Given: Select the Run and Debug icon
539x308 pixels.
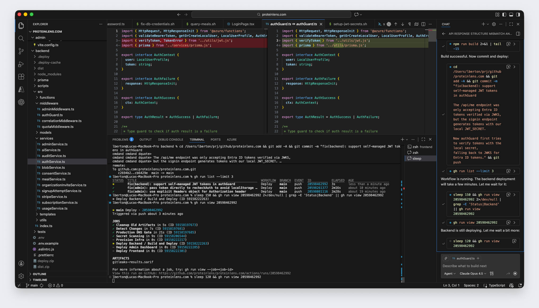Looking at the screenshot, I should point(21,64).
